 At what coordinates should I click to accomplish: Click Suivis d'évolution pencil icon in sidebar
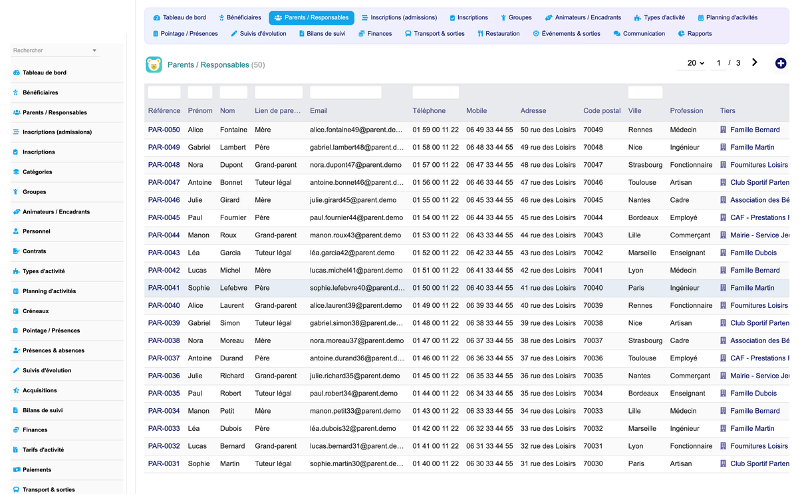(x=16, y=370)
